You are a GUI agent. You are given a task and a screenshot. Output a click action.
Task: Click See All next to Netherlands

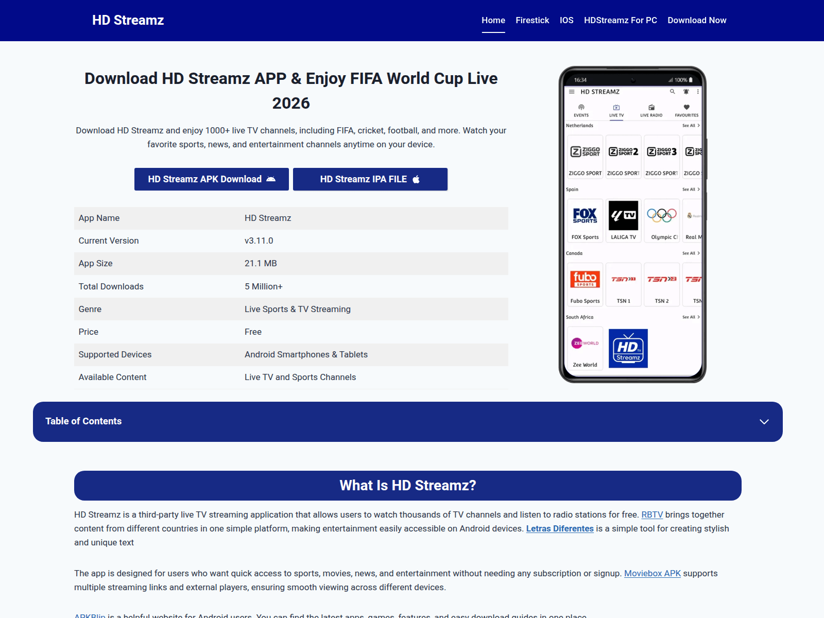(x=691, y=126)
